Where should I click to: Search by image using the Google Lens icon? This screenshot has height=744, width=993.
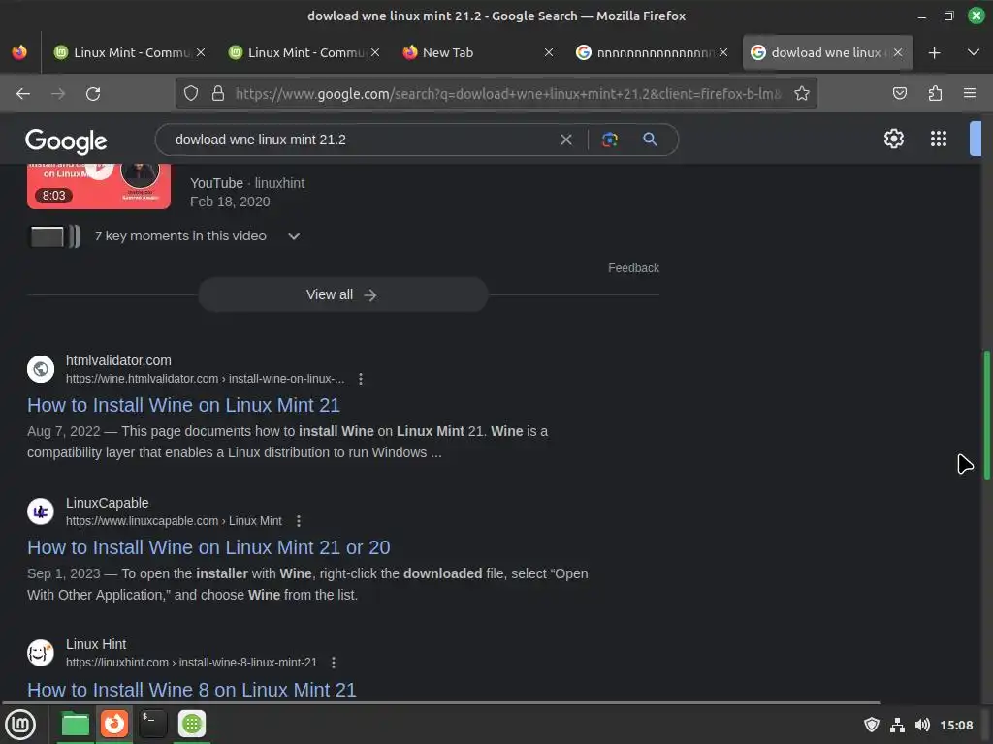point(609,139)
